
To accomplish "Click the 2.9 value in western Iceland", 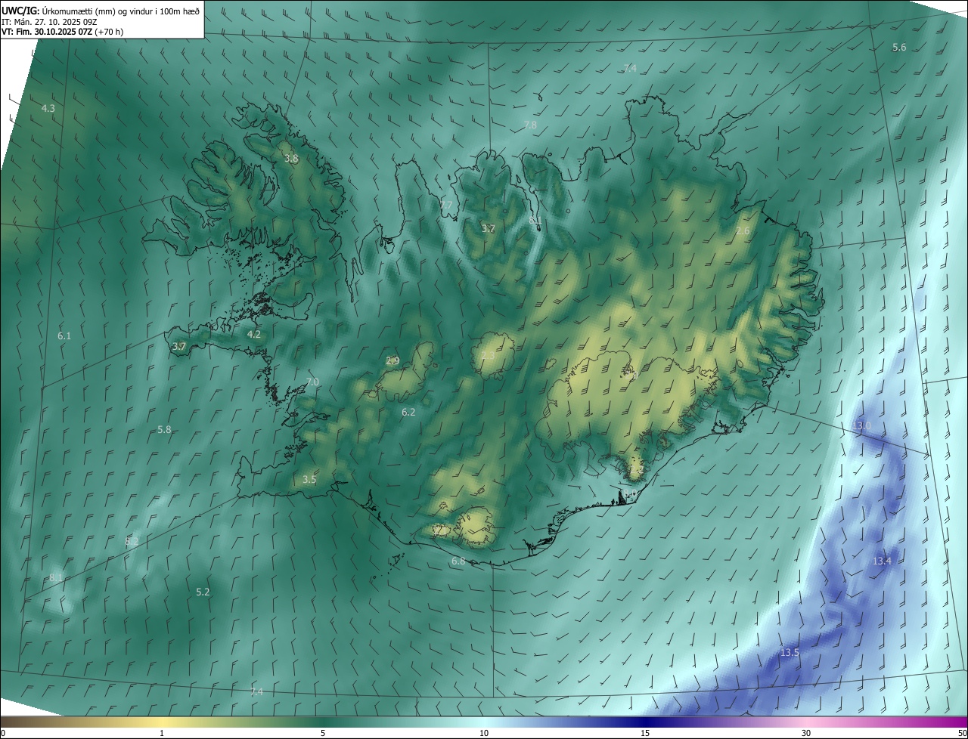I will tap(392, 361).
